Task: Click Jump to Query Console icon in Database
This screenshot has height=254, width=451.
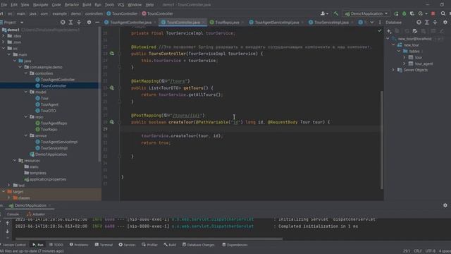Action: 415,31
